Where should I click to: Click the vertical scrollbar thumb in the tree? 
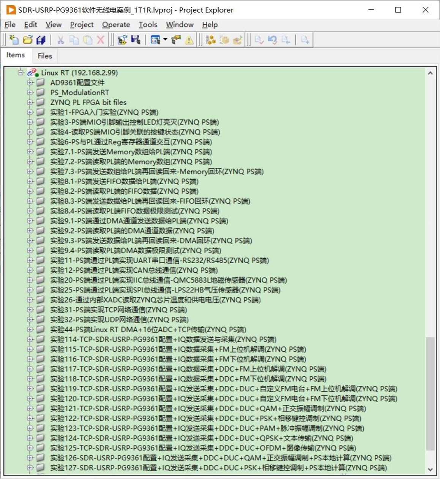tap(430, 394)
